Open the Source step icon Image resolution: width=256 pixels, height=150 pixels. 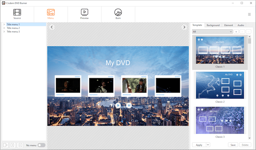[x=17, y=12]
